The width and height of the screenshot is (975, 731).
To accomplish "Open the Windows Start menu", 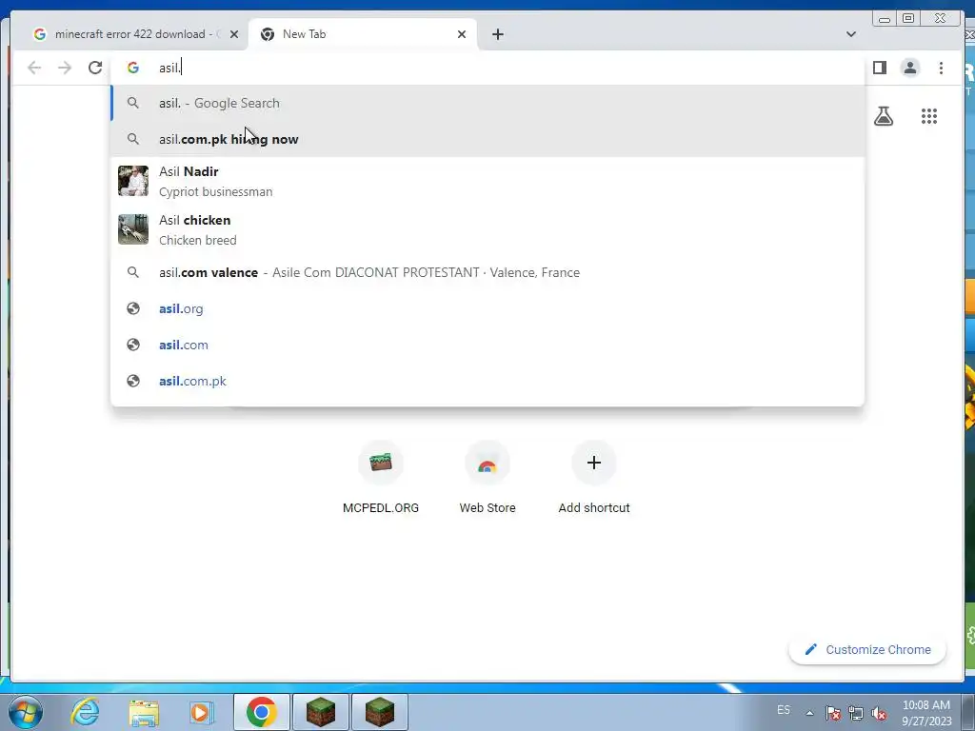I will point(26,712).
